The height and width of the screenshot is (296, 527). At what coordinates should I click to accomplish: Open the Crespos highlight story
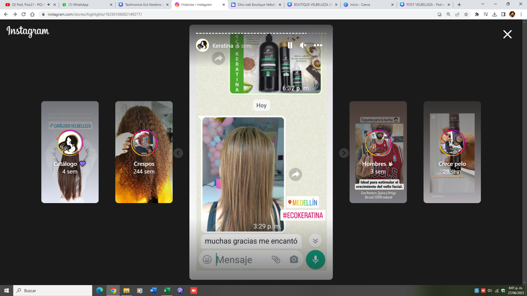[144, 152]
